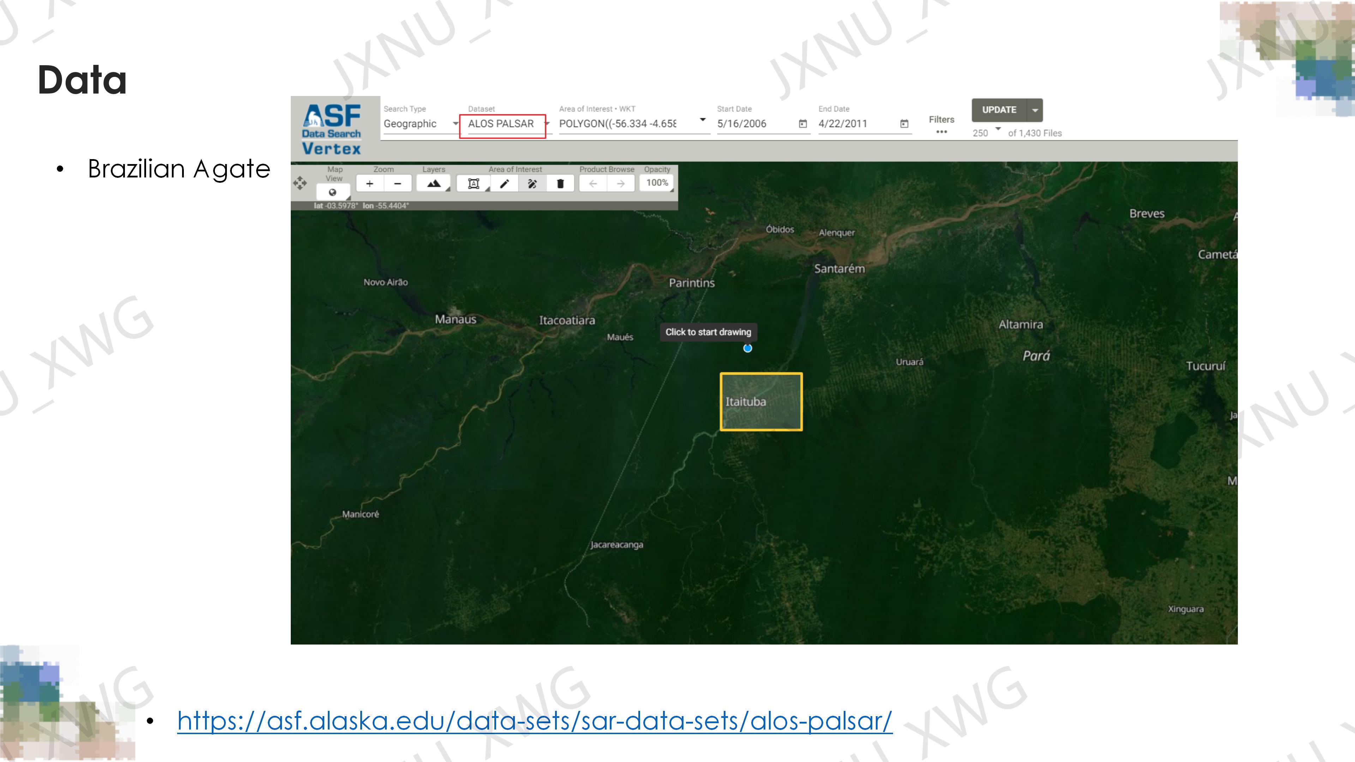
Task: Expand the arrow beside UPDATE button
Action: pos(1035,110)
